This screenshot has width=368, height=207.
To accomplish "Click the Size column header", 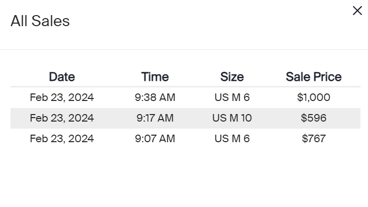I will 232,77.
